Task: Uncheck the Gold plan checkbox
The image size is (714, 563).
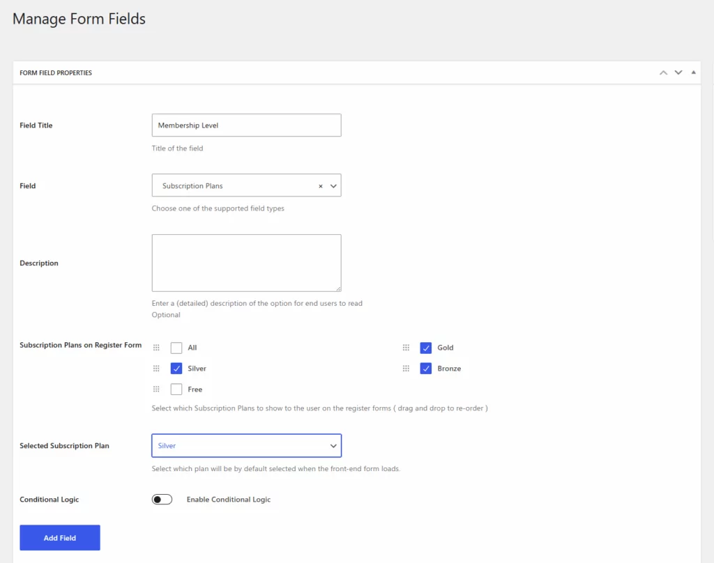Action: (x=426, y=348)
